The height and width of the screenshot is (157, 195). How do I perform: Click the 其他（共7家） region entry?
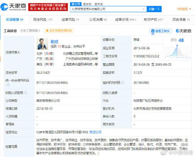click(x=45, y=64)
